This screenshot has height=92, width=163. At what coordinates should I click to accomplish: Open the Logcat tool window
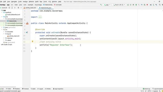[40, 89]
